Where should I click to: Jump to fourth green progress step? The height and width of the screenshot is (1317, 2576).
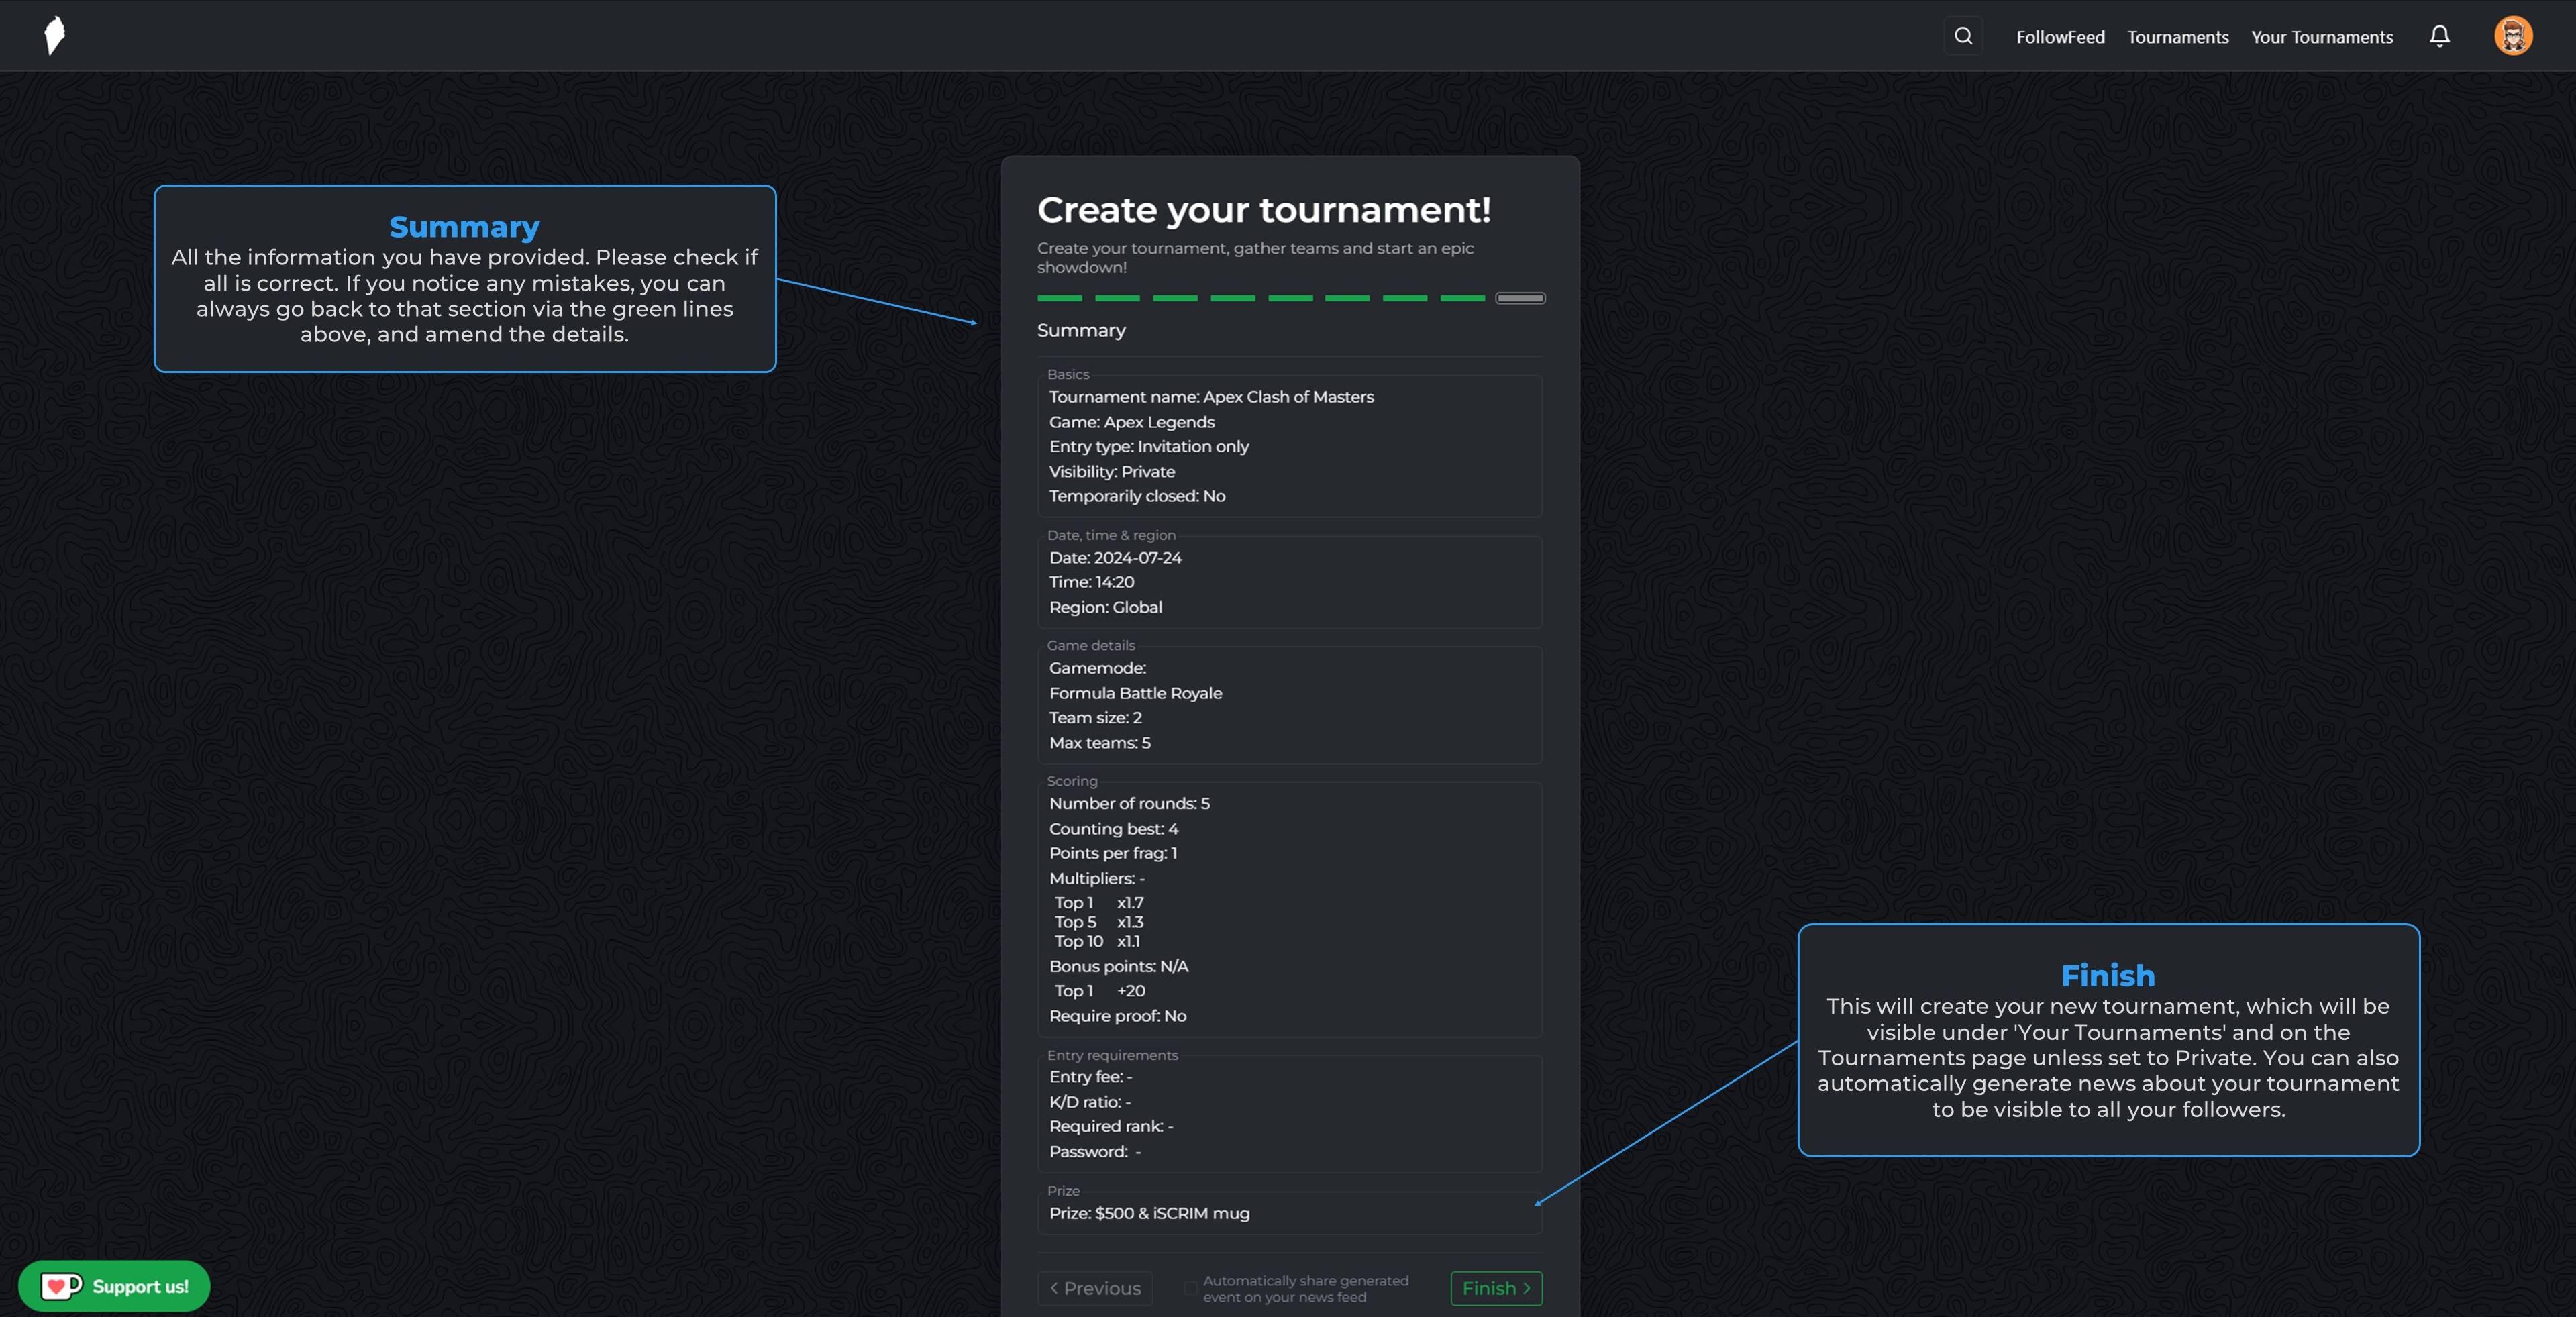click(x=1232, y=298)
